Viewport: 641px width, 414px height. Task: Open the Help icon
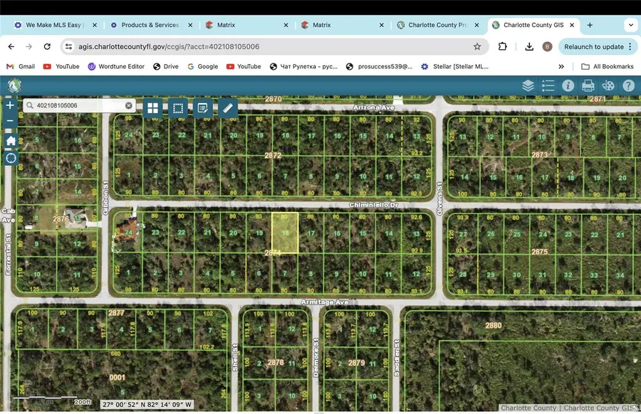coord(627,85)
